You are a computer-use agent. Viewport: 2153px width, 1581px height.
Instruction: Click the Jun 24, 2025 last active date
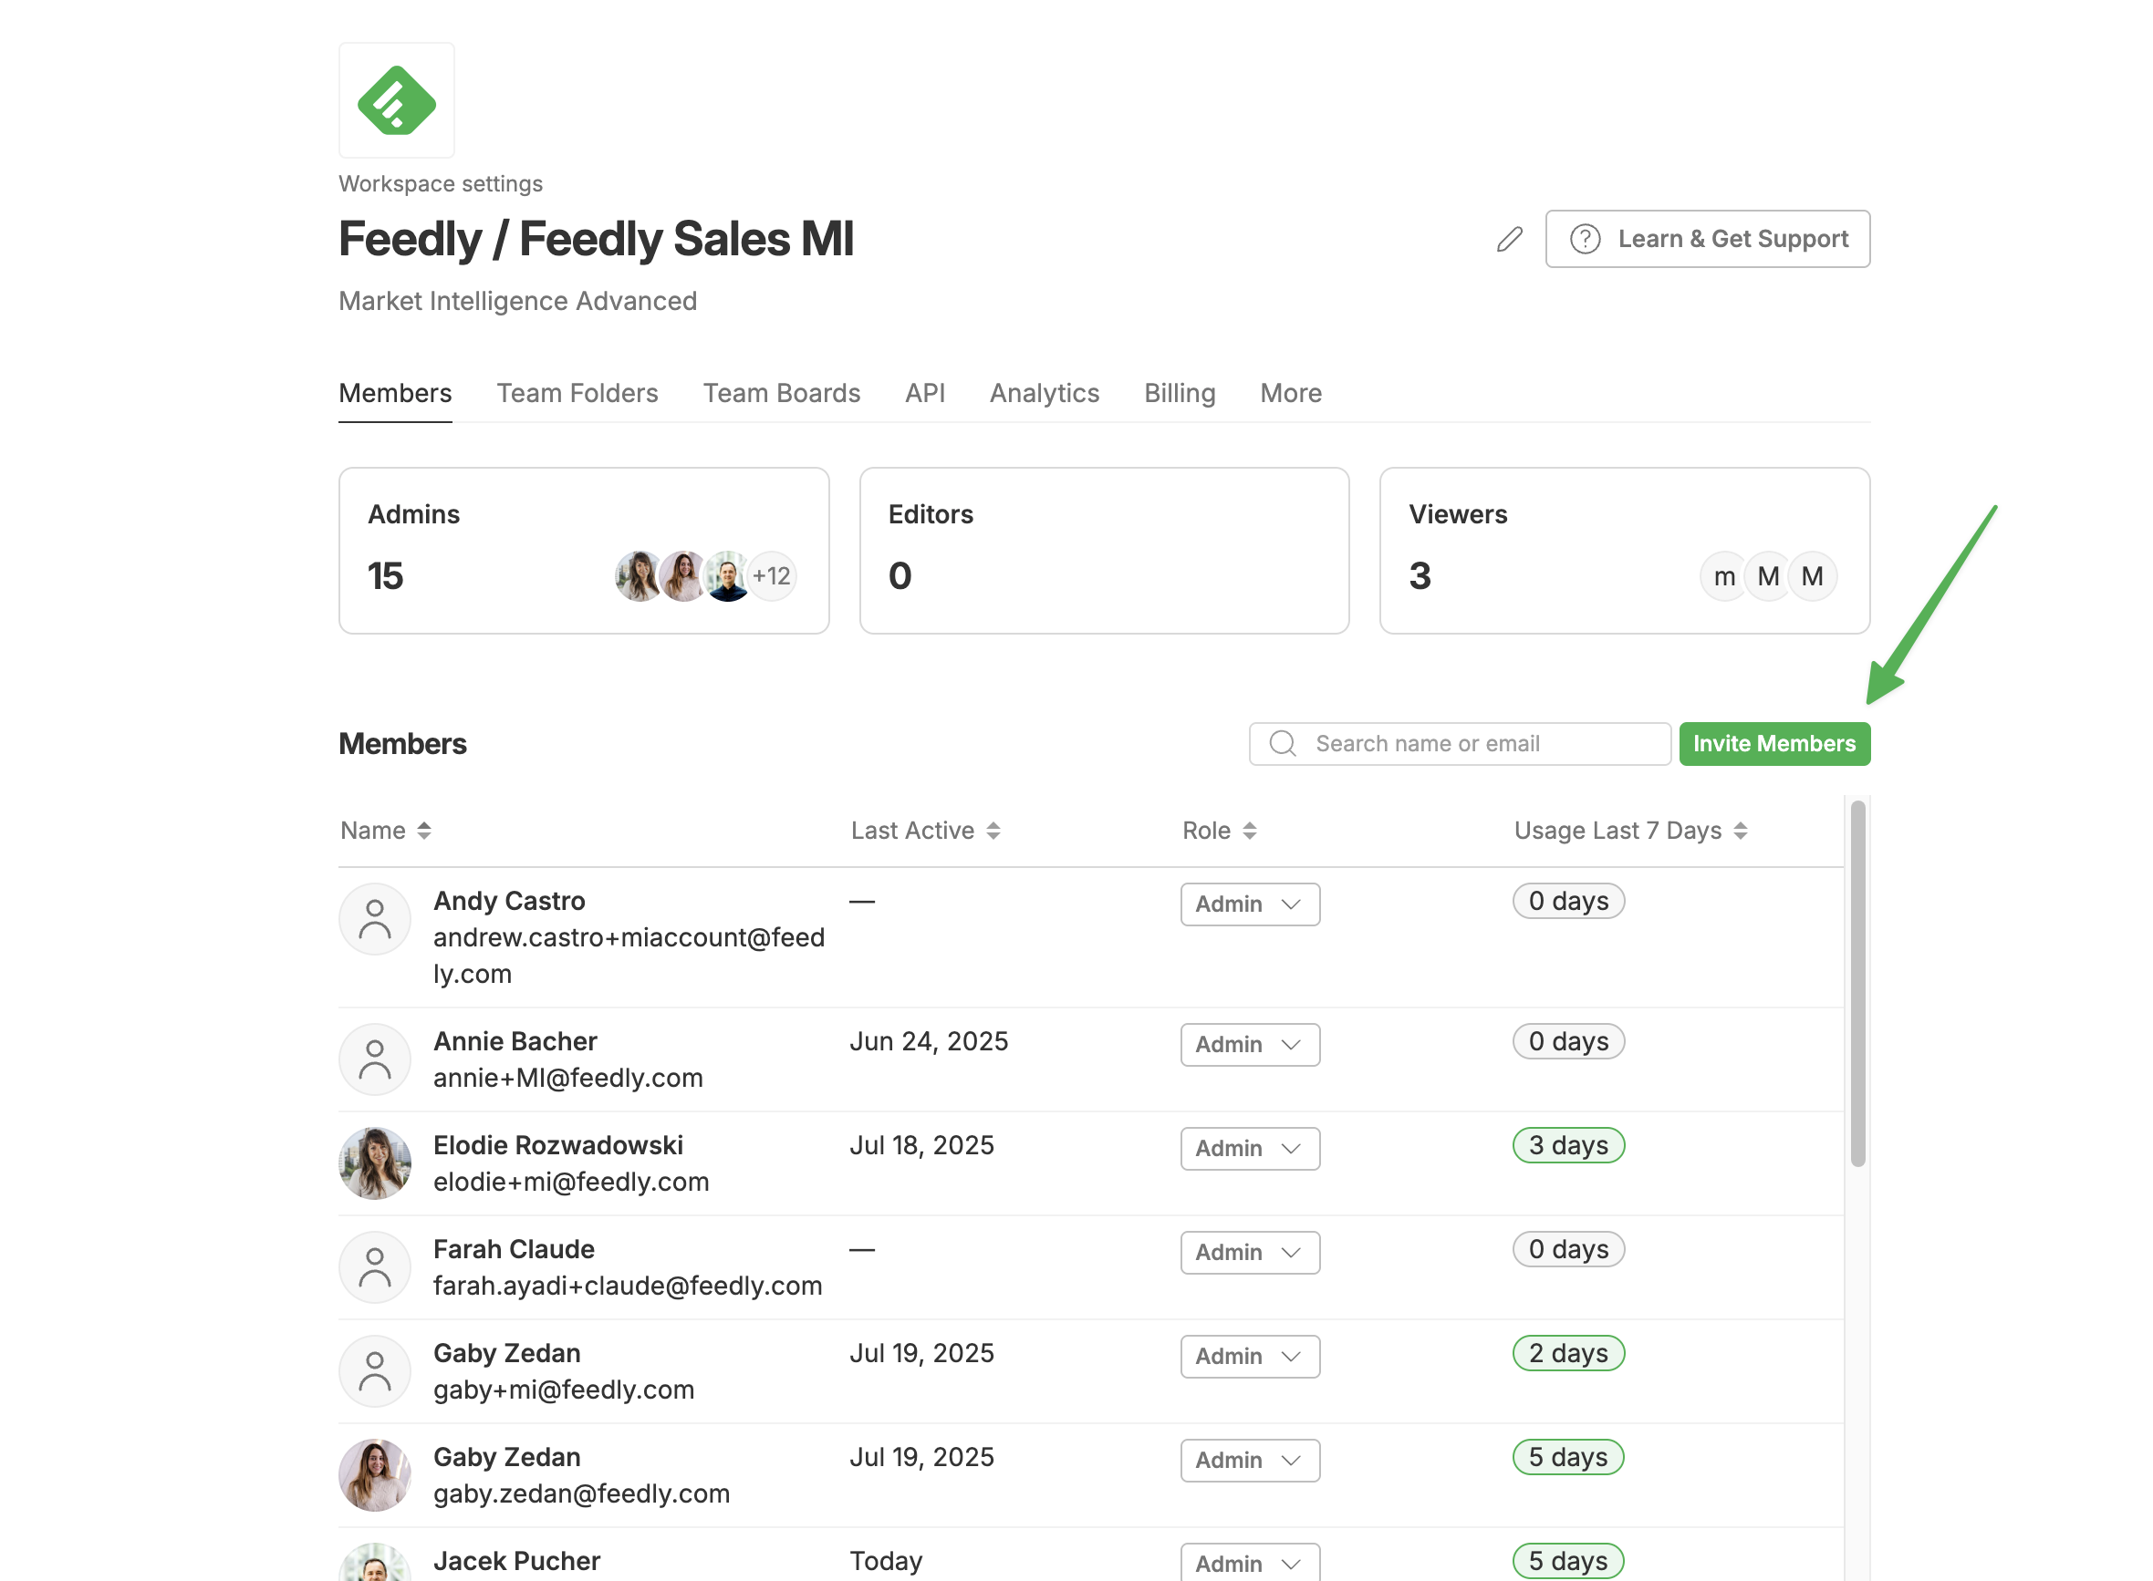pyautogui.click(x=929, y=1041)
